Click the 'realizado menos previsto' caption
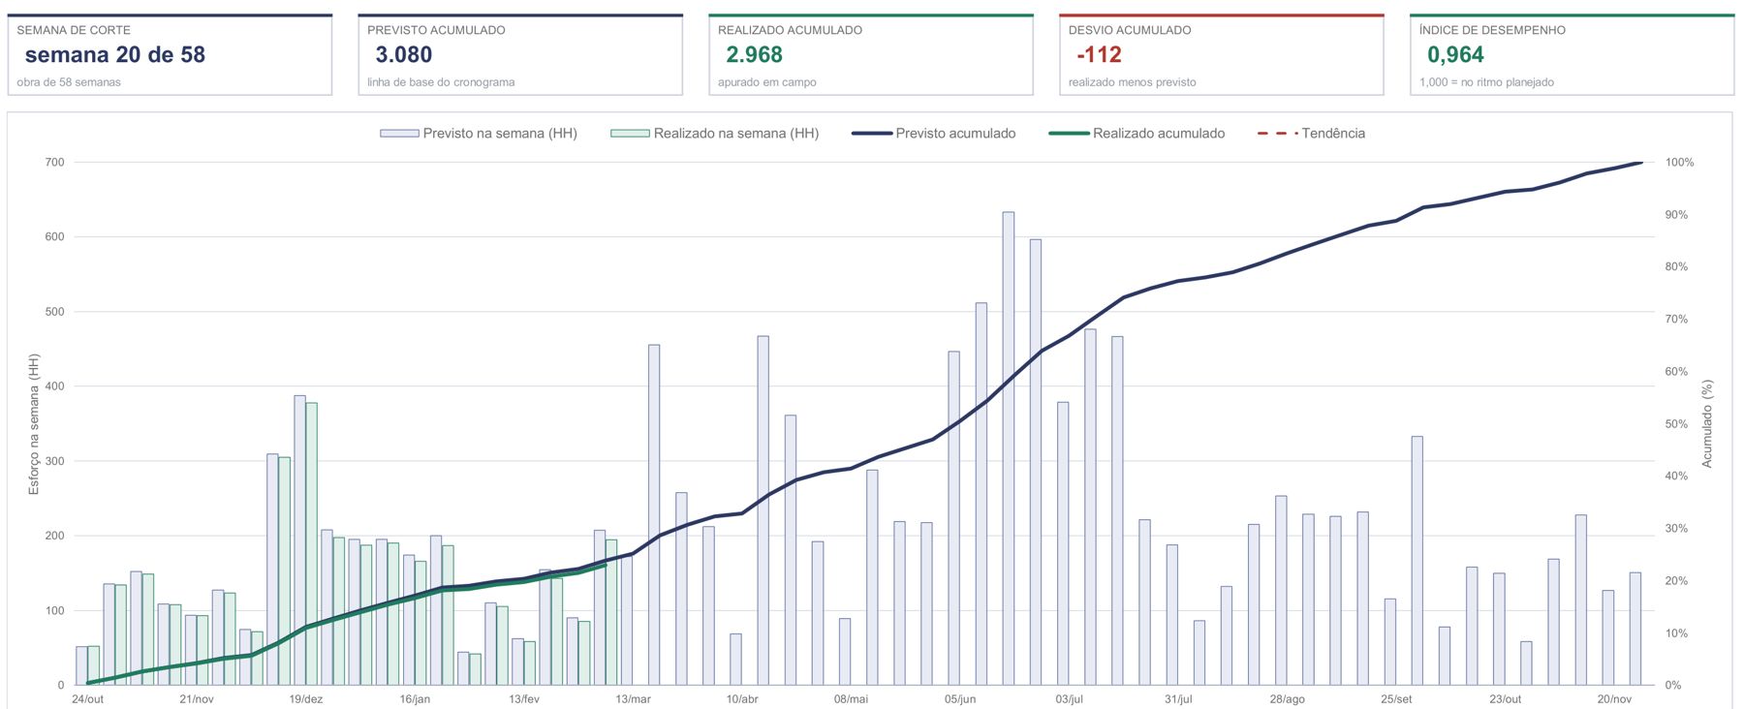The height and width of the screenshot is (709, 1744). [1133, 82]
